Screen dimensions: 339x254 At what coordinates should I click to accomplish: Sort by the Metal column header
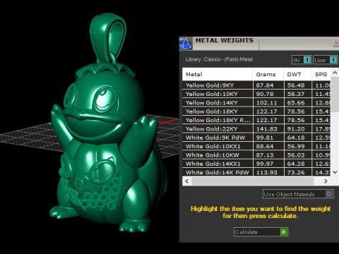(x=218, y=74)
